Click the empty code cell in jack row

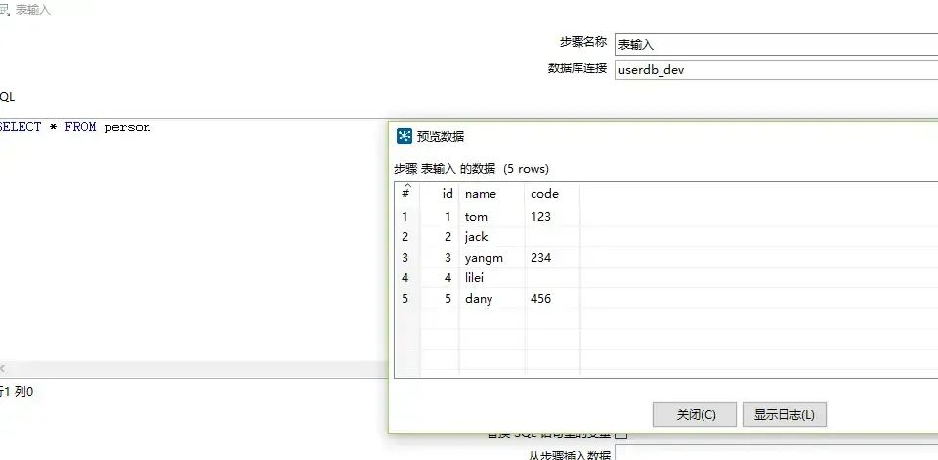[553, 237]
